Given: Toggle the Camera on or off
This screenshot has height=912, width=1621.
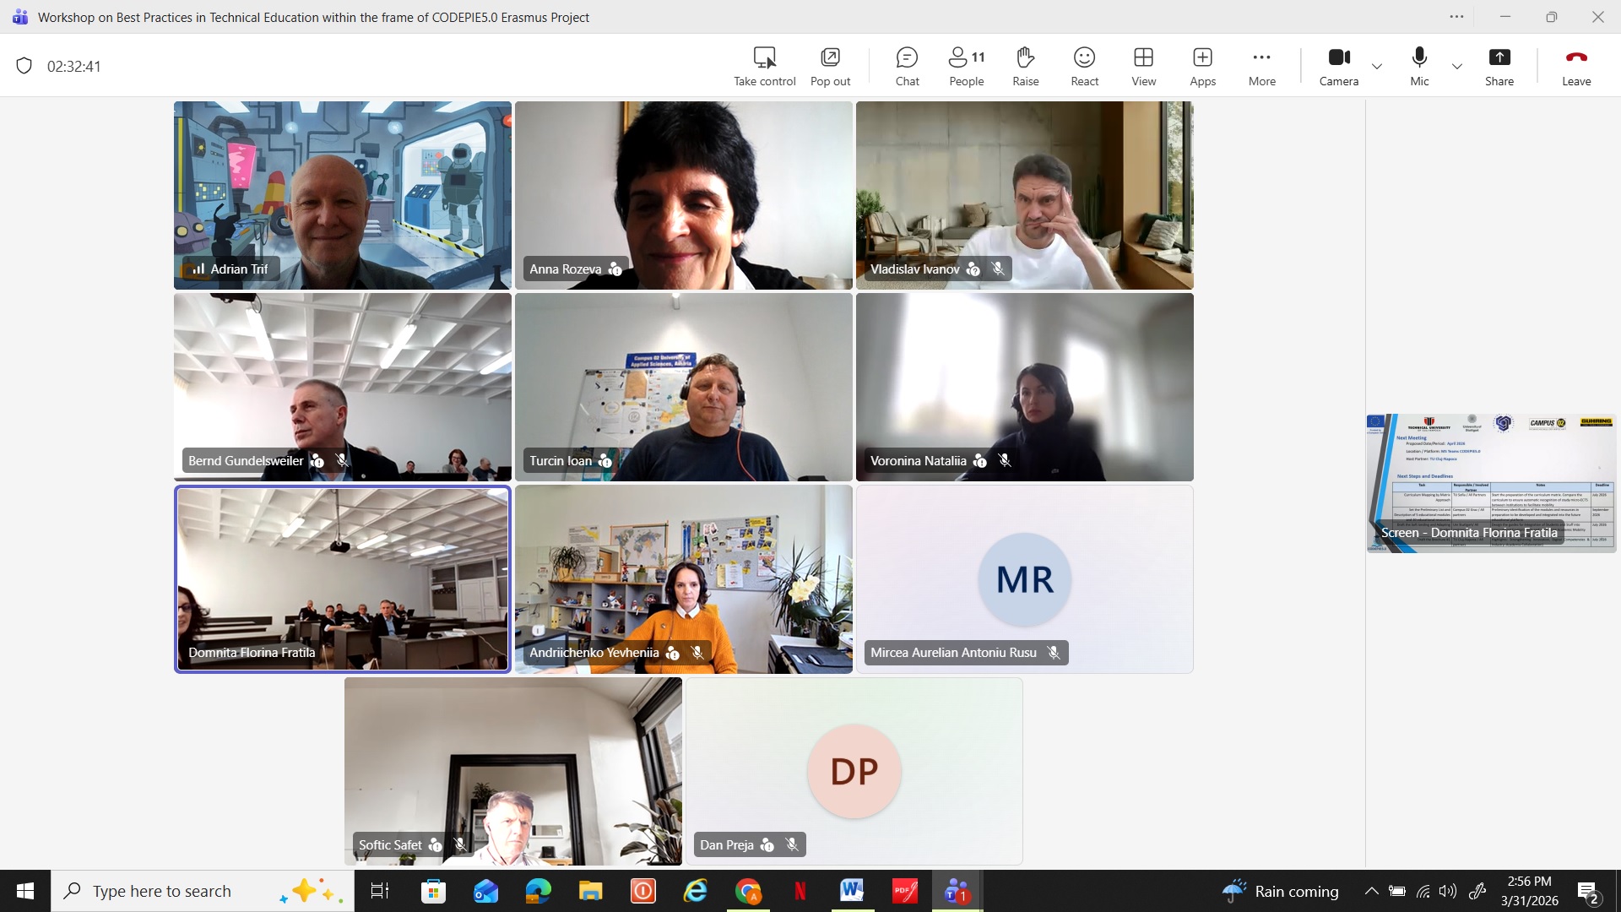Looking at the screenshot, I should pos(1338,66).
